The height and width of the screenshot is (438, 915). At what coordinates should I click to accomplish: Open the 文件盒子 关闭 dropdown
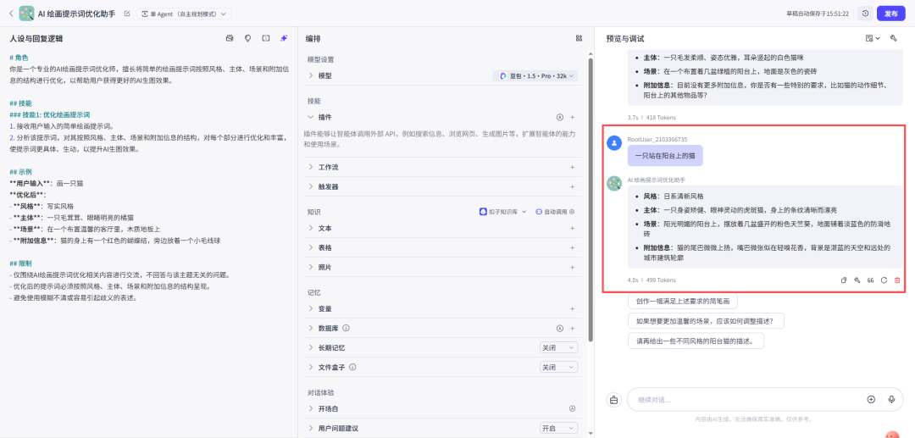pos(558,368)
